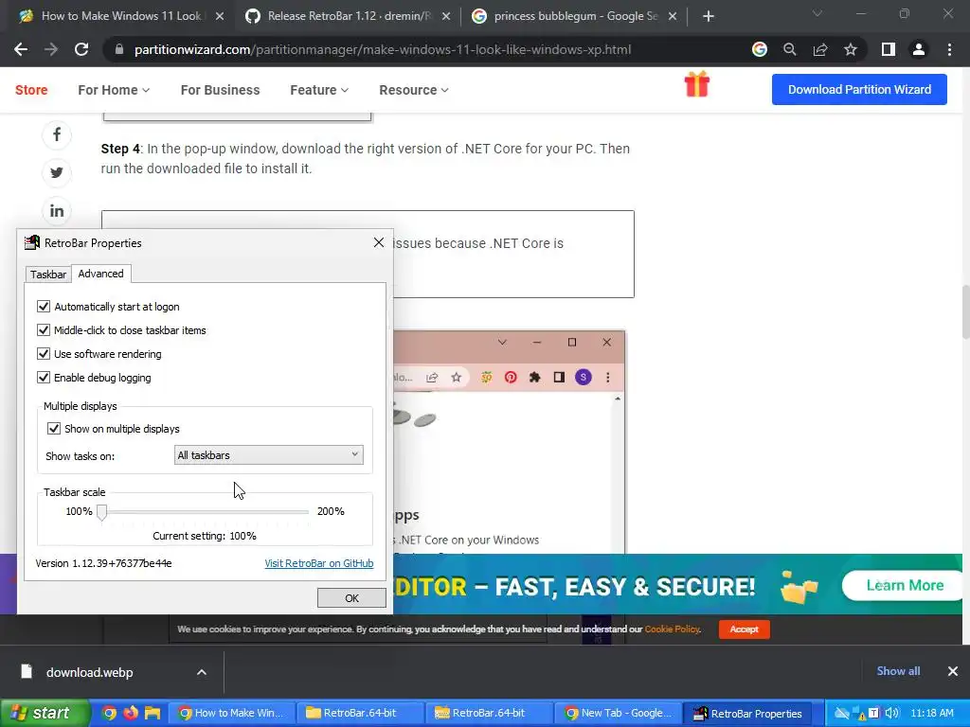Close the RetroBar GitHub release tab
This screenshot has height=727, width=970.
pyautogui.click(x=446, y=17)
